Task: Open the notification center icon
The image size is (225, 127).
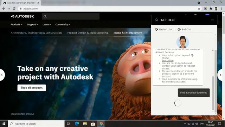Action: click(219, 124)
